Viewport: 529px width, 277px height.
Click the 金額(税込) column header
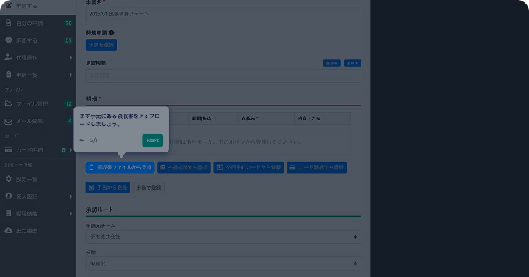(213, 118)
